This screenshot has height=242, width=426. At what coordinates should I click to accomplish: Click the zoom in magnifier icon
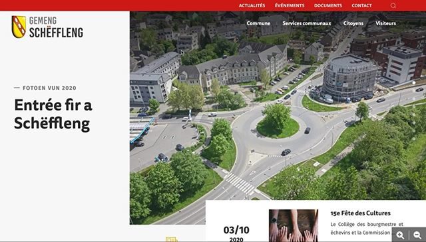(x=400, y=235)
